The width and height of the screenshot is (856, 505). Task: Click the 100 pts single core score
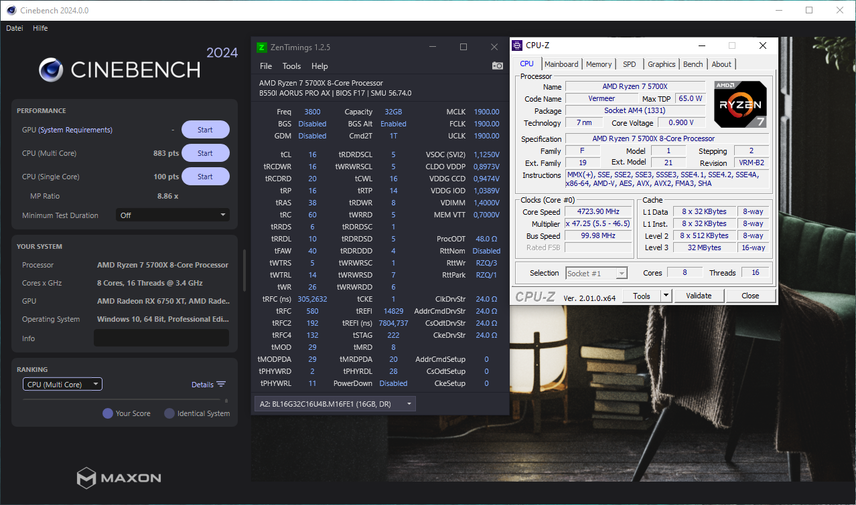pyautogui.click(x=166, y=177)
